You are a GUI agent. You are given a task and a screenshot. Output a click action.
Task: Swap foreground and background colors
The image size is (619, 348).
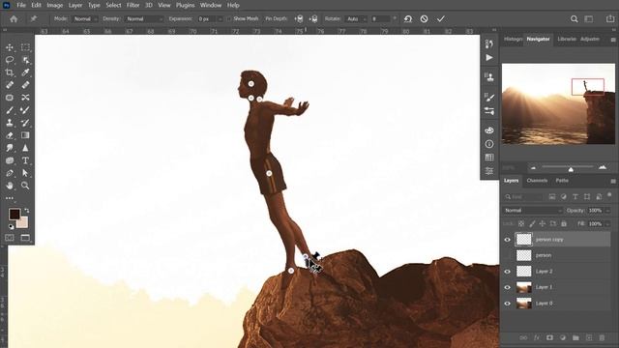(27, 210)
